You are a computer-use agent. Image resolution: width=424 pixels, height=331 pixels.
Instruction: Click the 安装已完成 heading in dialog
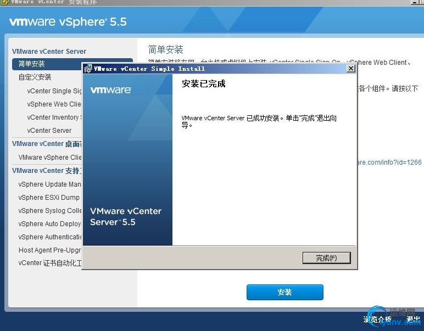204,84
